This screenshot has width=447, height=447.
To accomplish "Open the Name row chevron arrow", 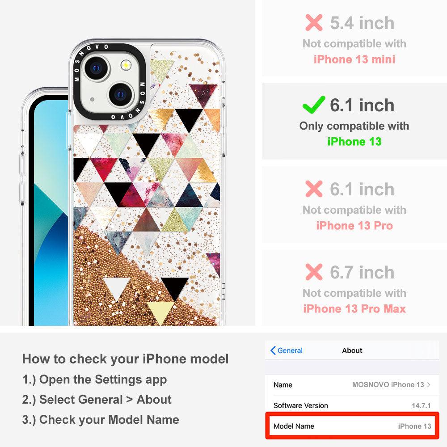I will [x=429, y=384].
